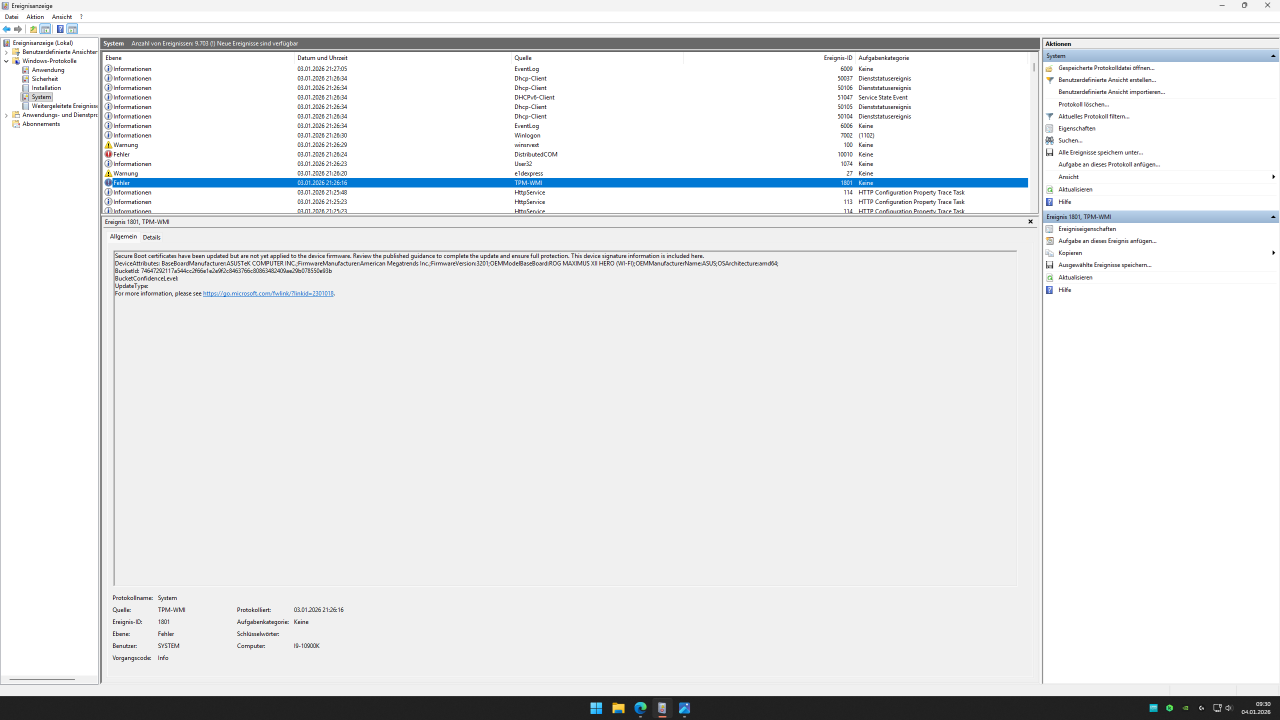Close the event preview pane with X

pyautogui.click(x=1030, y=221)
